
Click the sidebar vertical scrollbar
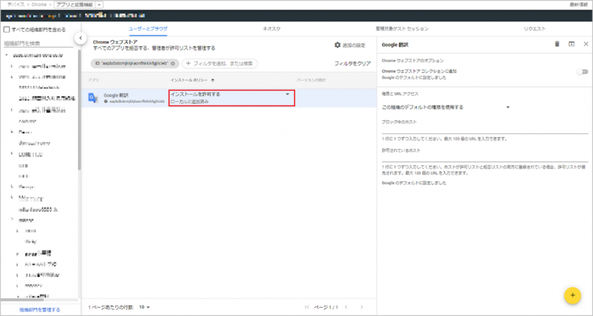click(x=79, y=110)
